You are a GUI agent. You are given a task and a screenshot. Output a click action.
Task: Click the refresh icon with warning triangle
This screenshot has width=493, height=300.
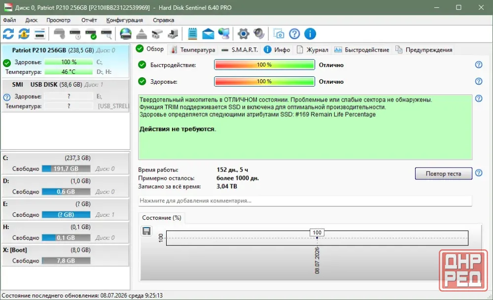pyautogui.click(x=24, y=33)
